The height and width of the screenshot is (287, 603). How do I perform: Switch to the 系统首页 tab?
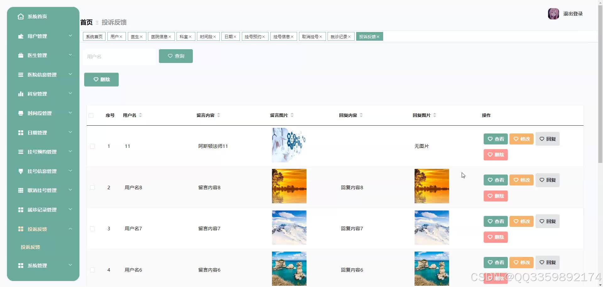click(x=94, y=37)
